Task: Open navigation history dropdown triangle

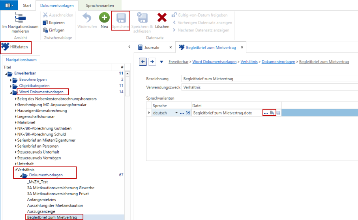Action: click(x=161, y=62)
